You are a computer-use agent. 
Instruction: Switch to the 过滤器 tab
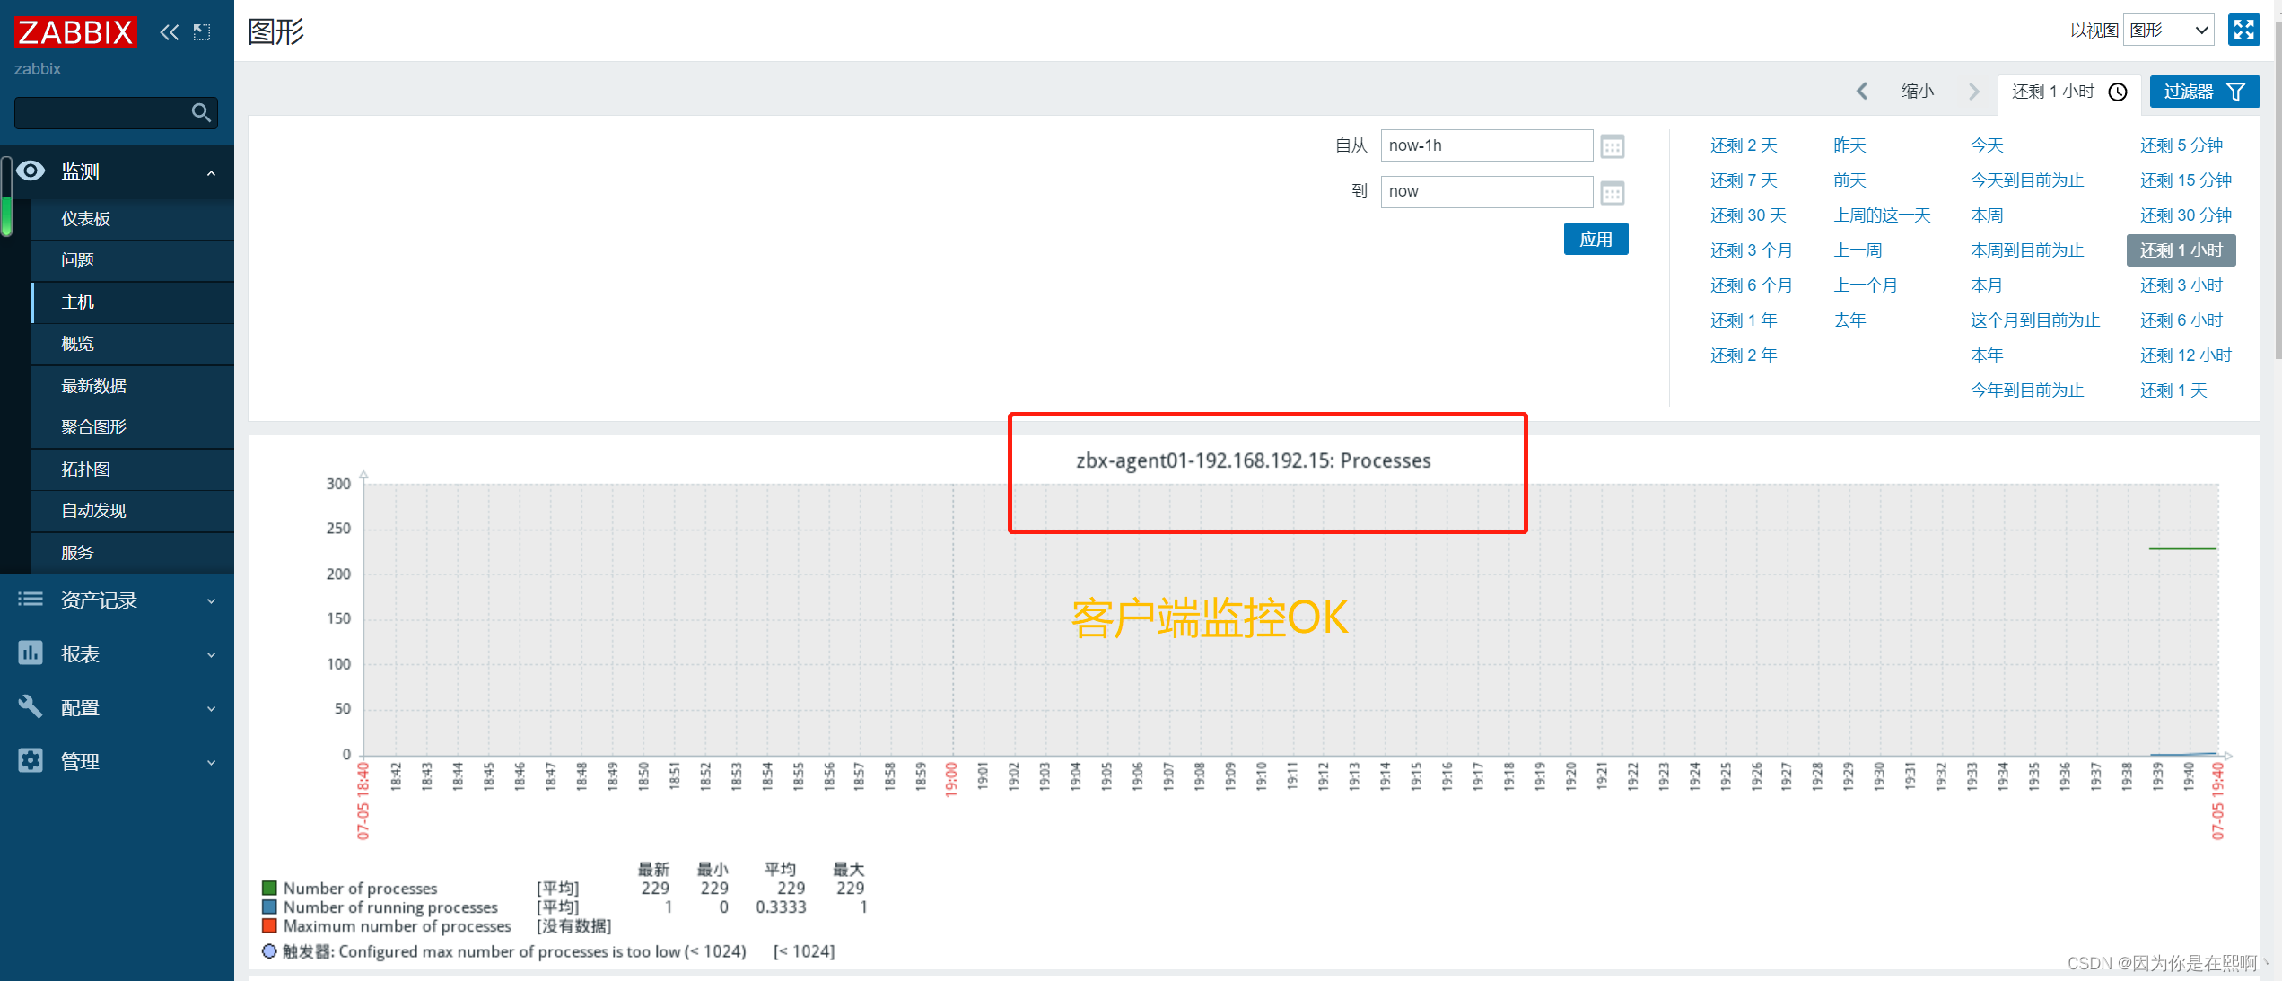click(2204, 92)
